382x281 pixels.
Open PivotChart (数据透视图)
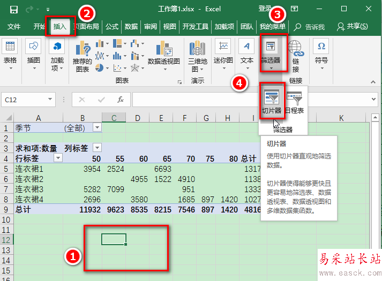tap(164, 56)
